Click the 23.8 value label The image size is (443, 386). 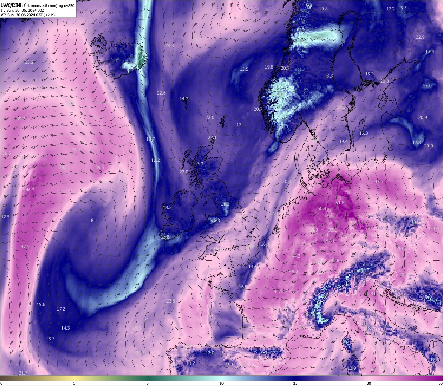pos(385,81)
